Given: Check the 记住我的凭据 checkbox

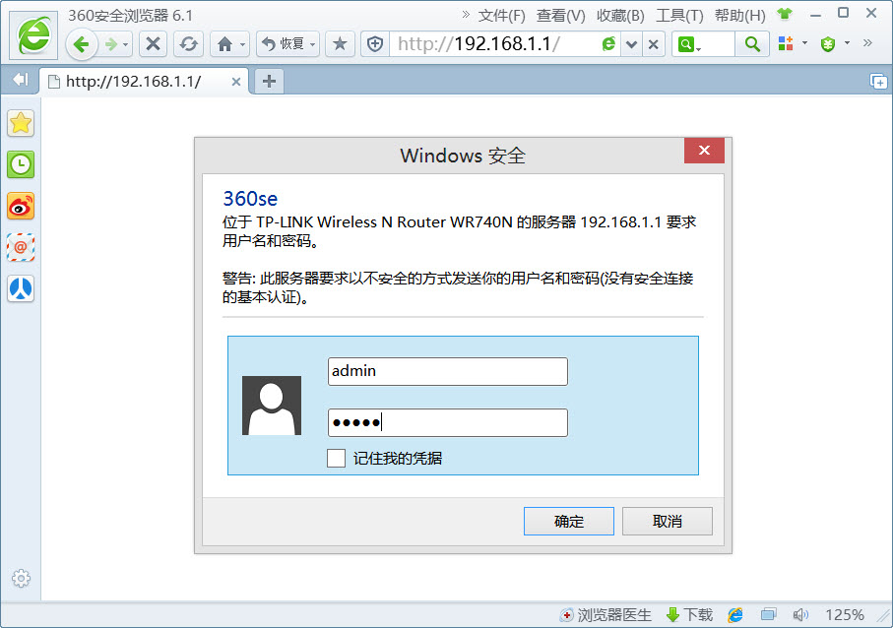Looking at the screenshot, I should (x=337, y=458).
